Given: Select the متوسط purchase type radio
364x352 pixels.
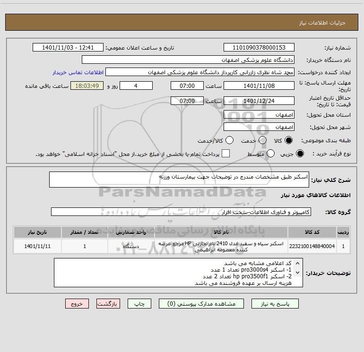Looking at the screenshot, I should pos(270,154).
